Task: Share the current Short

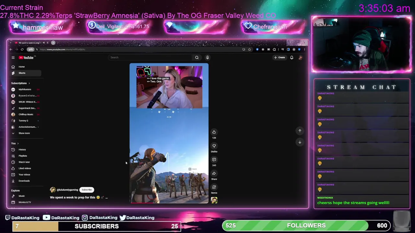Action: (214, 173)
